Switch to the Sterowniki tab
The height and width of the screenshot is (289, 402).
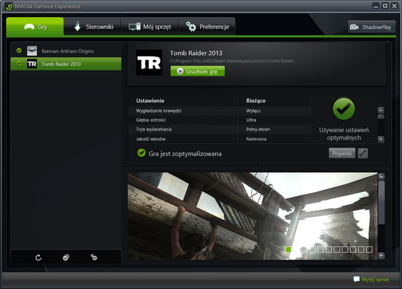pyautogui.click(x=92, y=26)
